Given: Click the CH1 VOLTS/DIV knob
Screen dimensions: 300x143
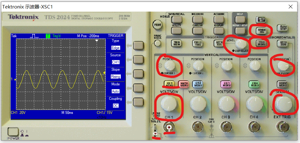Looking at the screenshot, I should pyautogui.click(x=169, y=104).
